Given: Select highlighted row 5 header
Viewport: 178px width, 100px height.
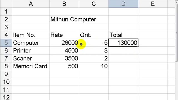Looking at the screenshot, I should click(x=6, y=43).
